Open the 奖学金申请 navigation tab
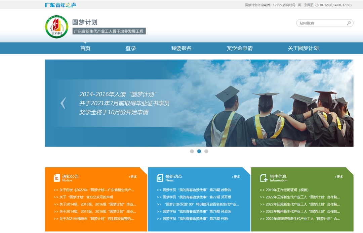The image size is (363, 233). click(x=240, y=48)
